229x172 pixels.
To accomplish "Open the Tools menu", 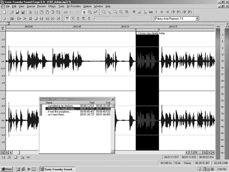I will [61, 6].
